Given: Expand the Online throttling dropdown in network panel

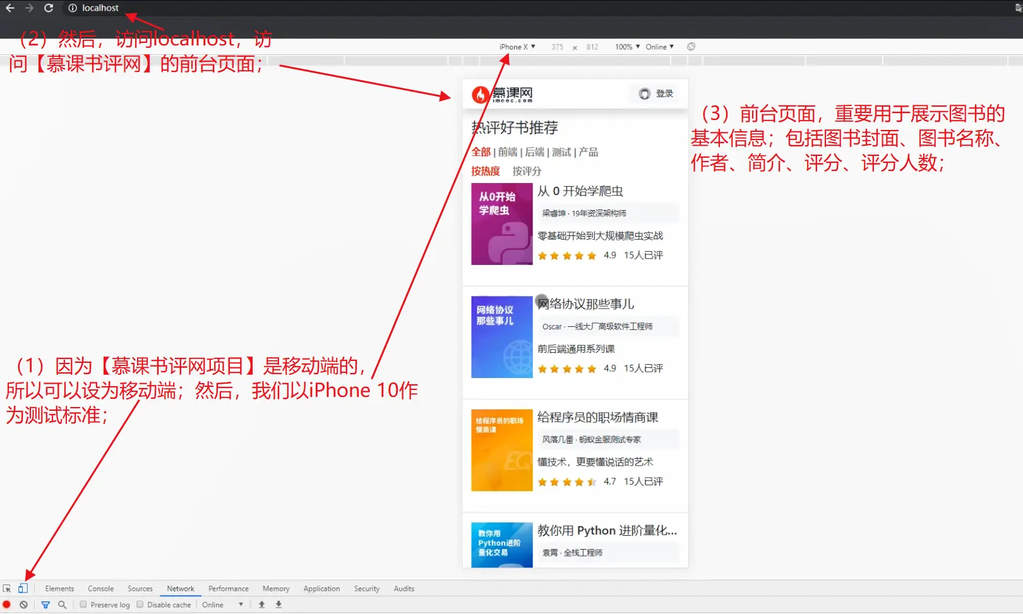Looking at the screenshot, I should coord(223,605).
